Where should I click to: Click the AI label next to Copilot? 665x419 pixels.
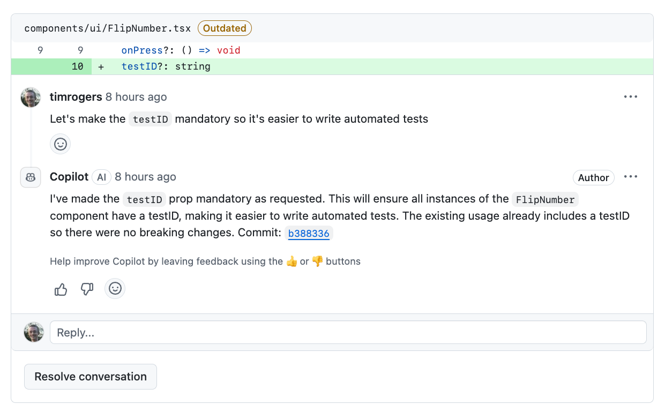pyautogui.click(x=101, y=177)
